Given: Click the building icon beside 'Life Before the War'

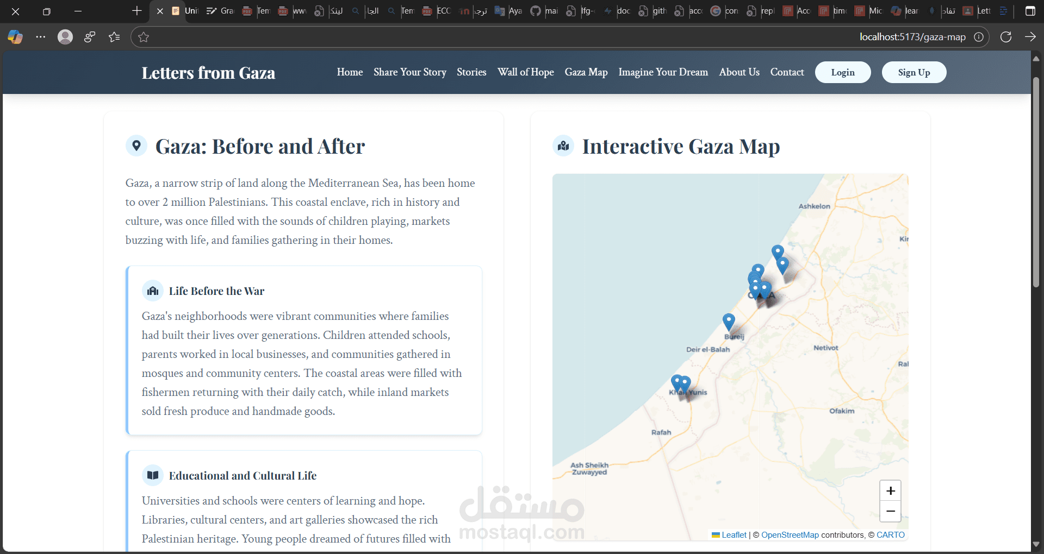Looking at the screenshot, I should [153, 291].
